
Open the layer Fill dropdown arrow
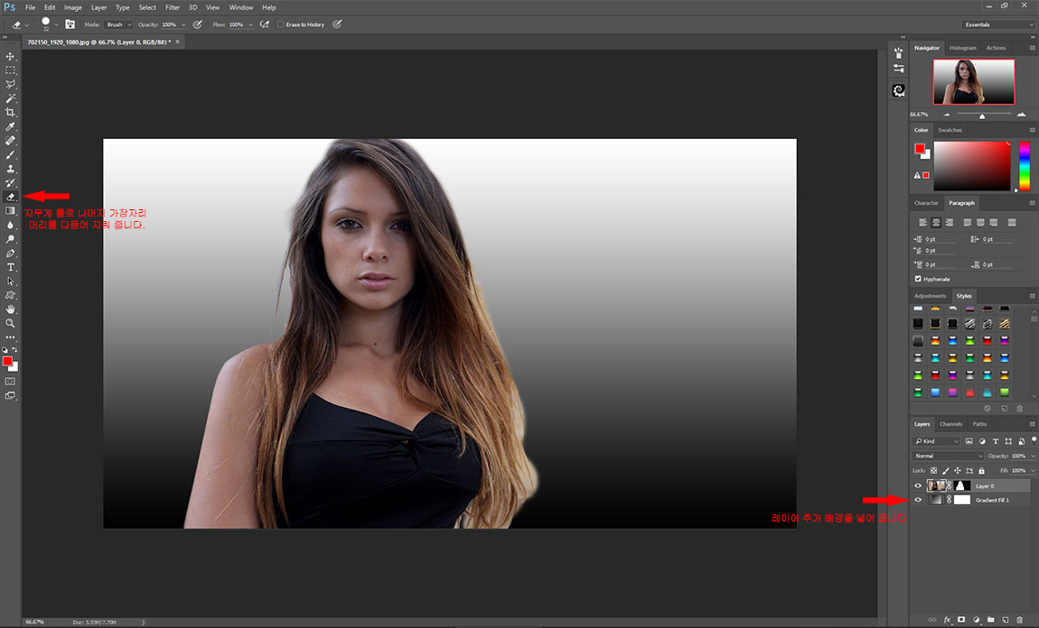pos(1033,470)
